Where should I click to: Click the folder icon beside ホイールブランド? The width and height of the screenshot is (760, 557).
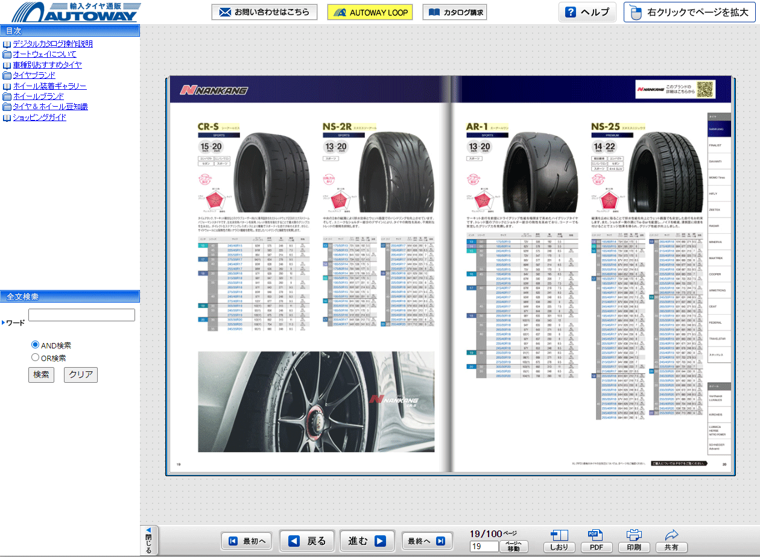[7, 96]
